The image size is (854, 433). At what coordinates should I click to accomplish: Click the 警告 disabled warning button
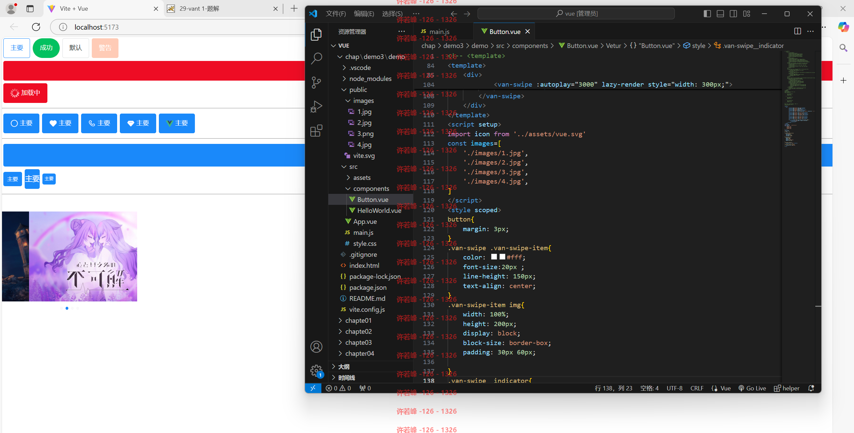105,48
